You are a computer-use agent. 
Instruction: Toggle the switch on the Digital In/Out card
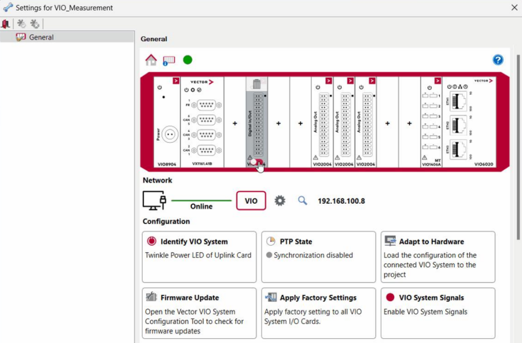pyautogui.click(x=257, y=163)
